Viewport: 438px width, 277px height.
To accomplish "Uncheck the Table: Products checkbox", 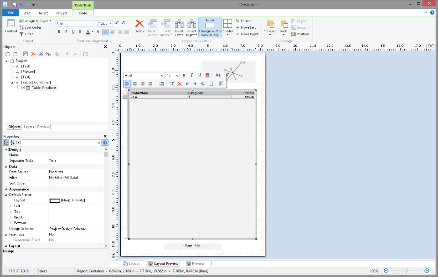I will pos(23,87).
